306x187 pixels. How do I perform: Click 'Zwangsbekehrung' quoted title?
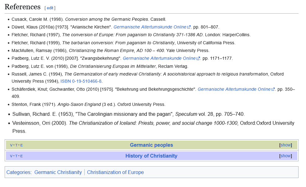pos(101,59)
